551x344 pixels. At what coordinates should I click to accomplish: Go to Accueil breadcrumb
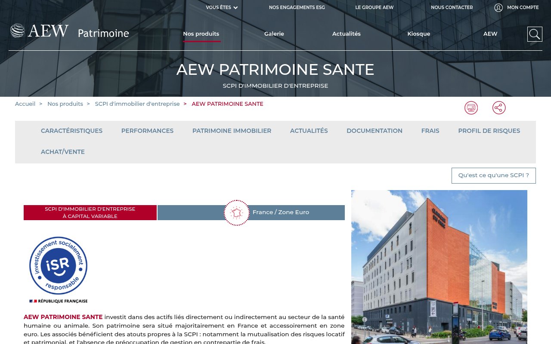(25, 104)
